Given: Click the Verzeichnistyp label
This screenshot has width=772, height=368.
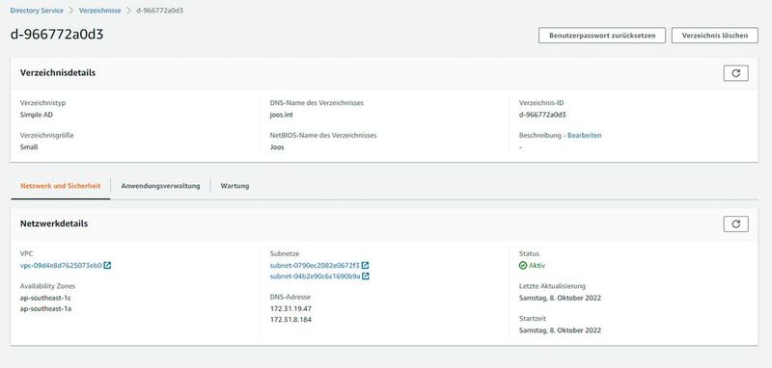Looking at the screenshot, I should pyautogui.click(x=42, y=103).
